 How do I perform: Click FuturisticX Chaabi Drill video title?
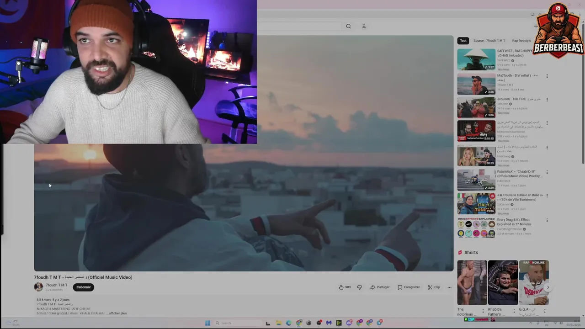[519, 174]
